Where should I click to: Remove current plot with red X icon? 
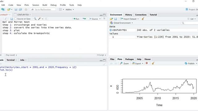[x=147, y=63]
